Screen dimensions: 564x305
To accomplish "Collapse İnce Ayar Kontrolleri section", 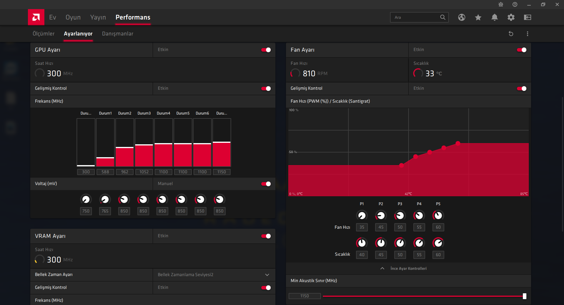I will (382, 268).
